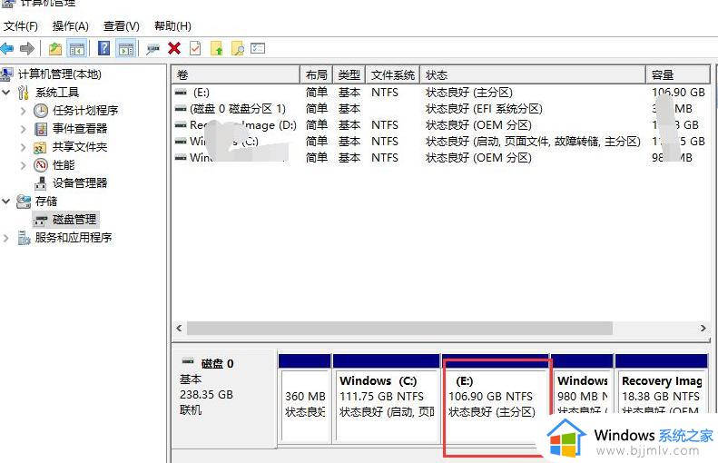Sort by the 文件系统 column header
The width and height of the screenshot is (718, 463).
[393, 74]
